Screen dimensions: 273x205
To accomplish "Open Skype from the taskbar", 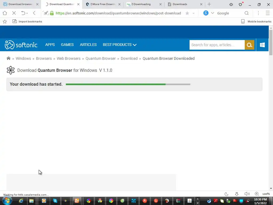I will (x=55, y=201).
